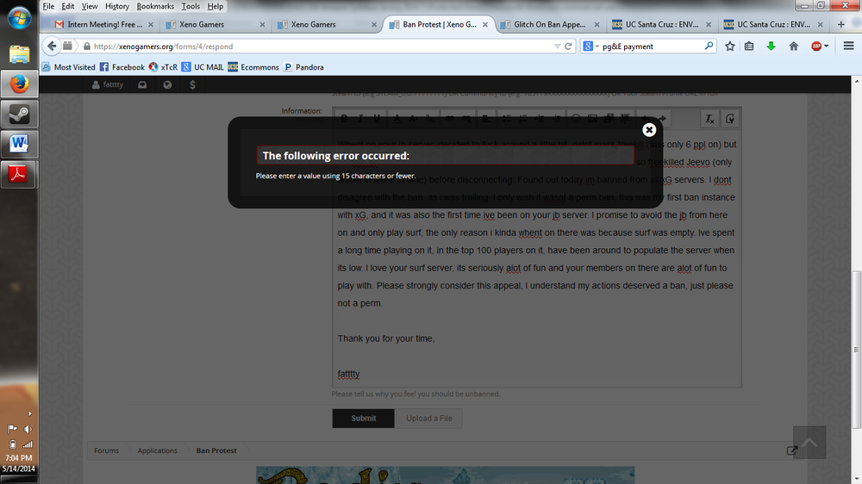862x484 pixels.
Task: Open the Edit menu
Action: coord(67,6)
